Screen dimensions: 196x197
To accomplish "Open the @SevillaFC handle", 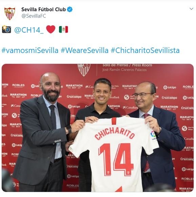I will pyautogui.click(x=34, y=16).
